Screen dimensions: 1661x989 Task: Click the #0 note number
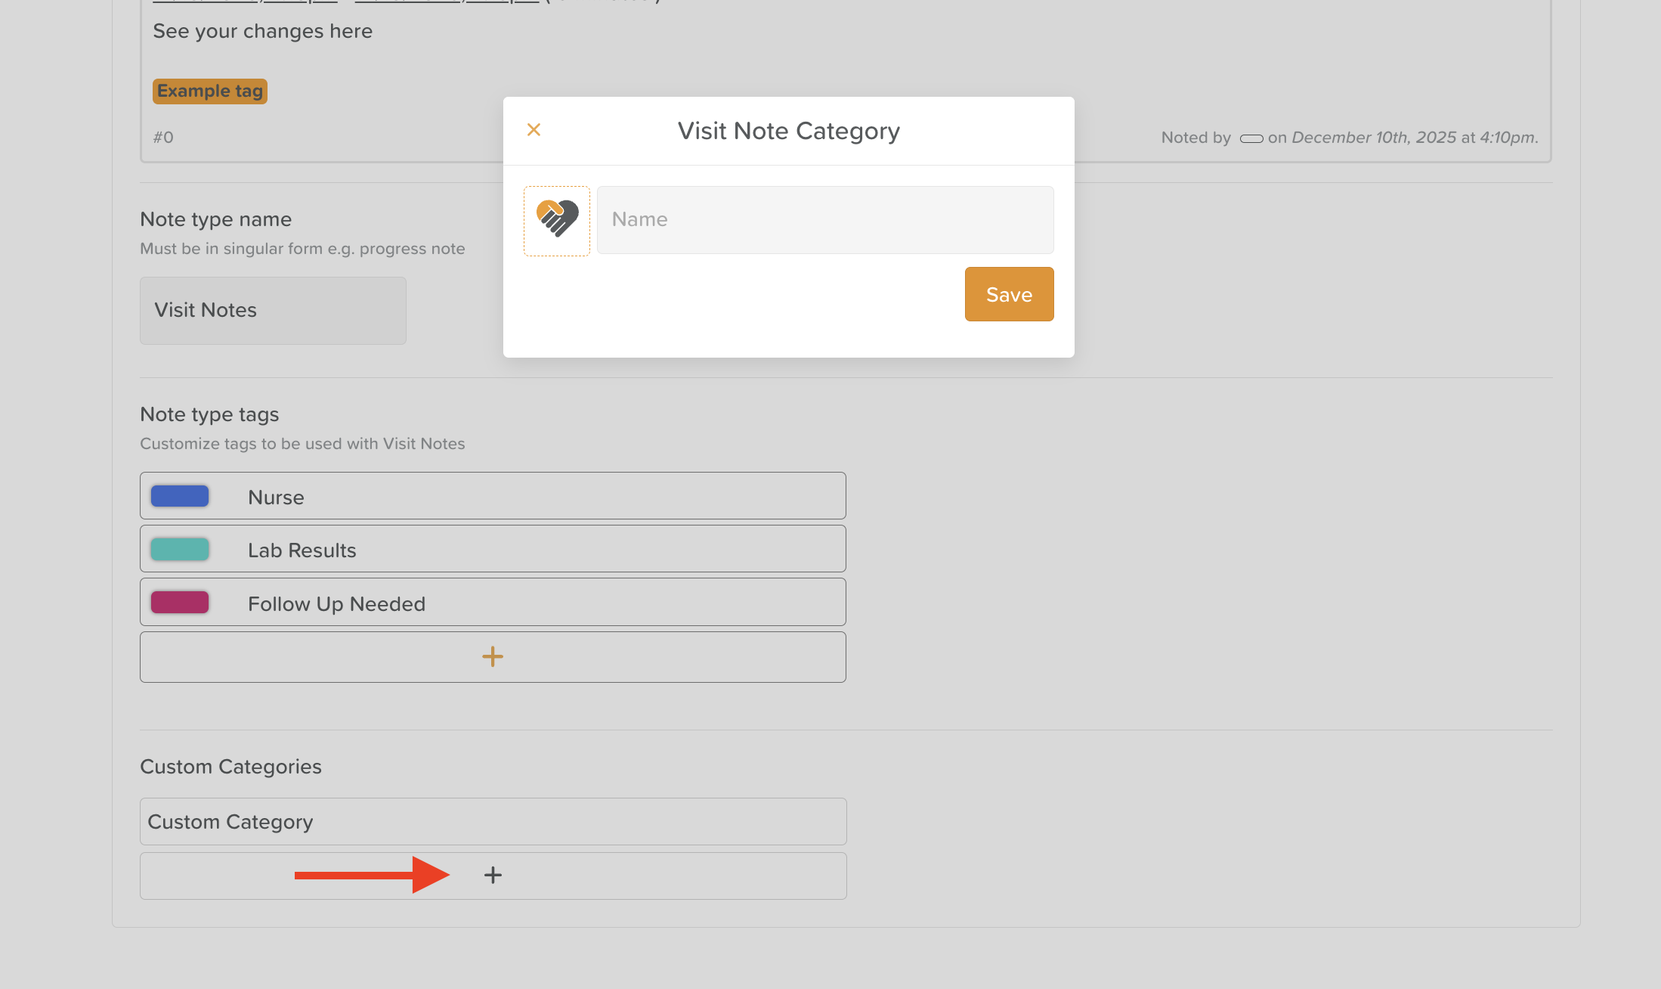(163, 138)
